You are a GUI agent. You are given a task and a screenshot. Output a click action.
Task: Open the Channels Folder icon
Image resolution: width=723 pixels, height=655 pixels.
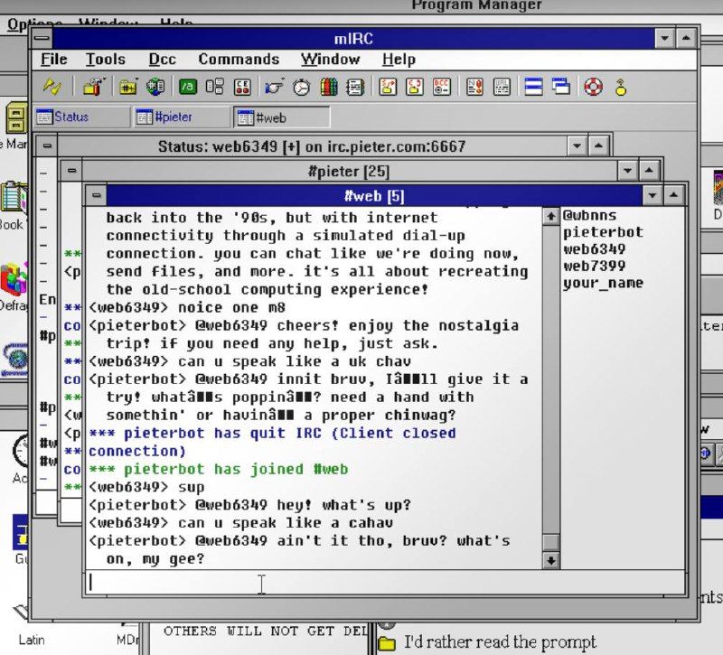tap(128, 87)
